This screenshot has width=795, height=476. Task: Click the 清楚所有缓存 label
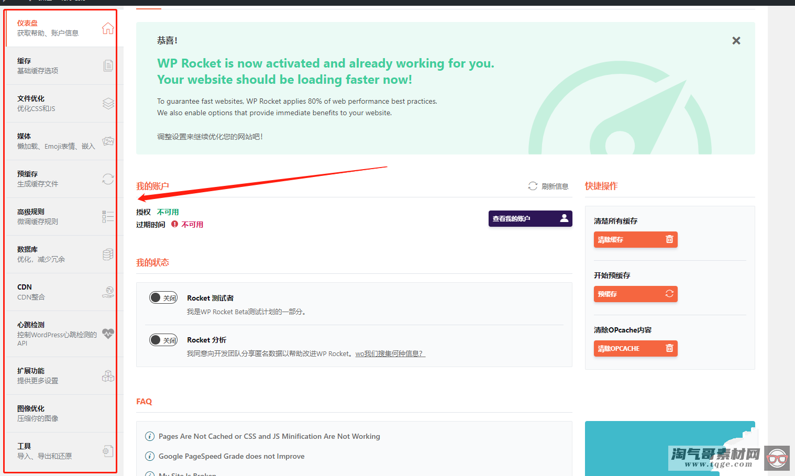click(615, 221)
